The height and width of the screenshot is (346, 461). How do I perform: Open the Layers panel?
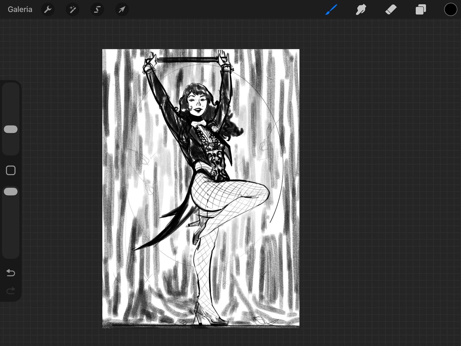pyautogui.click(x=421, y=10)
